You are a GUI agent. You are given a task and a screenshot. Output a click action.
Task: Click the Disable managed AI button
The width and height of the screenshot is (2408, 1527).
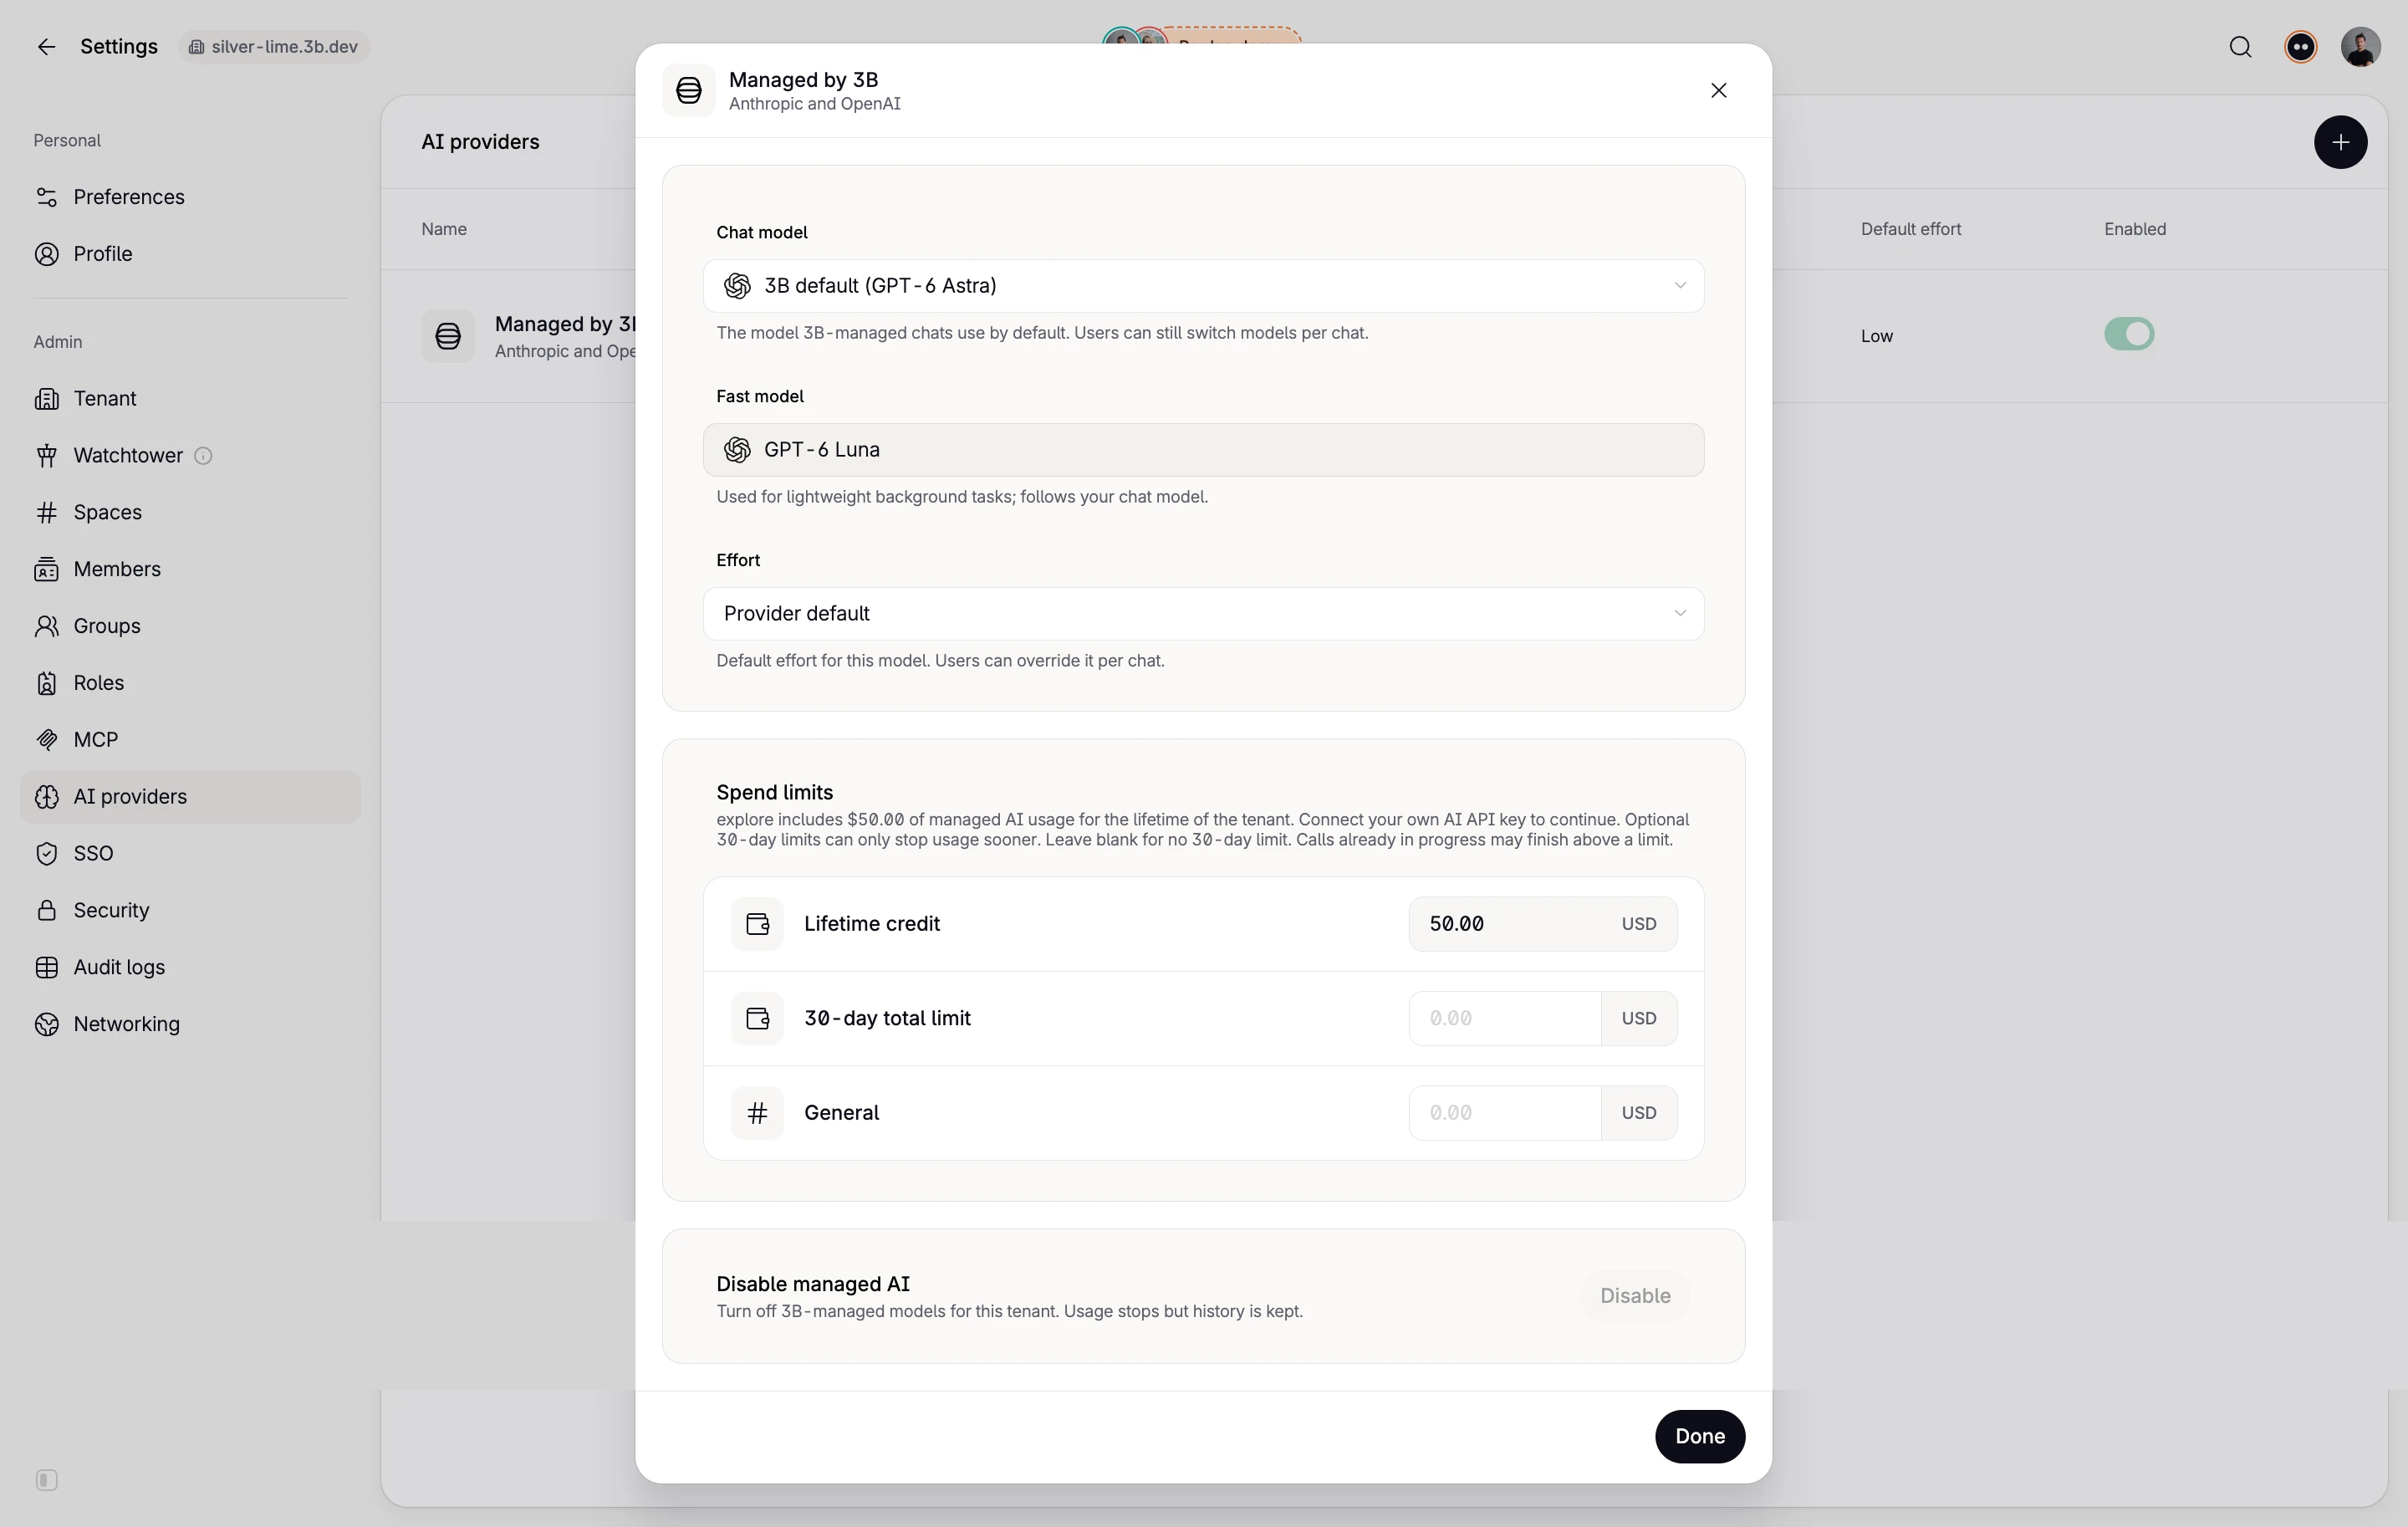1635,1296
